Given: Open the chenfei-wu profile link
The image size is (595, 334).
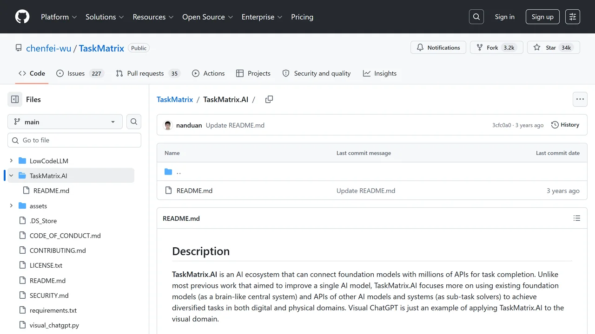Looking at the screenshot, I should click(x=49, y=48).
